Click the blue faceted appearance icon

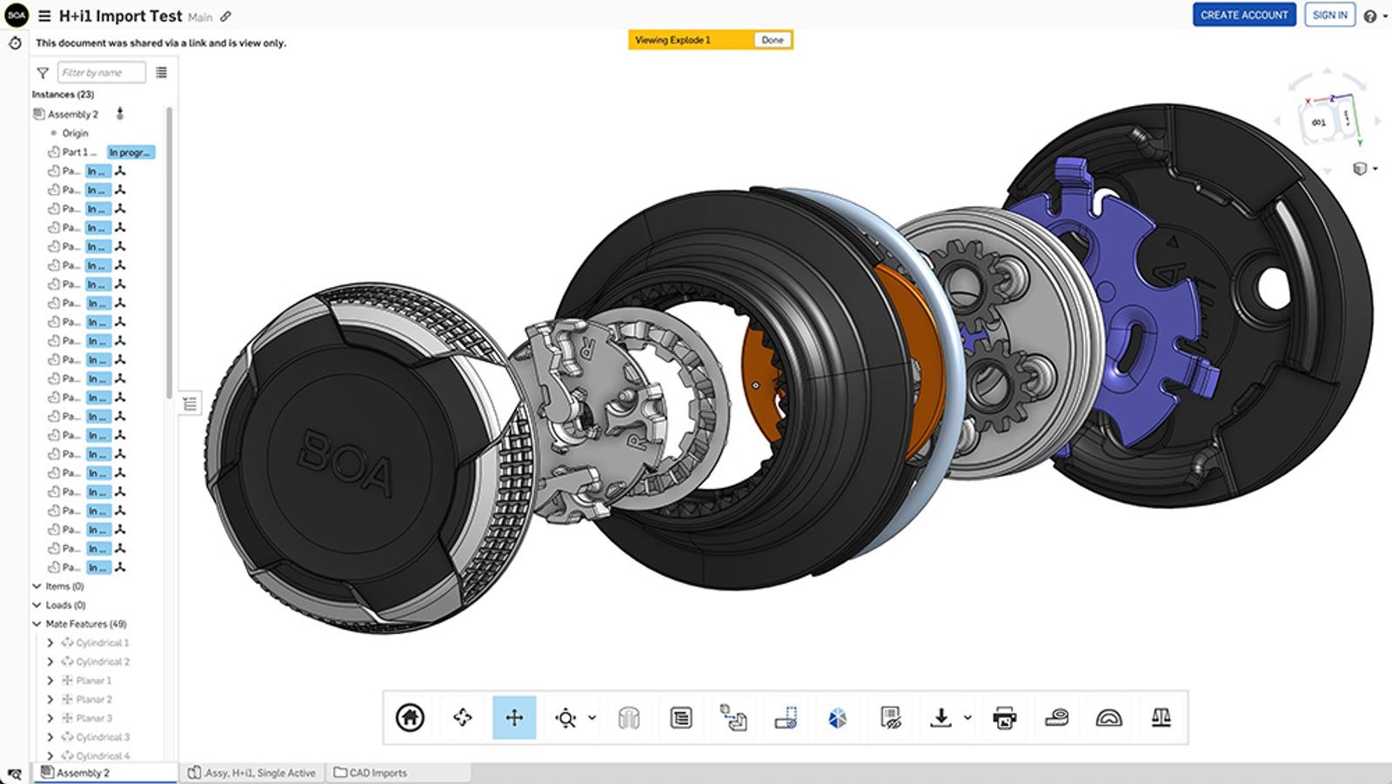pos(837,718)
